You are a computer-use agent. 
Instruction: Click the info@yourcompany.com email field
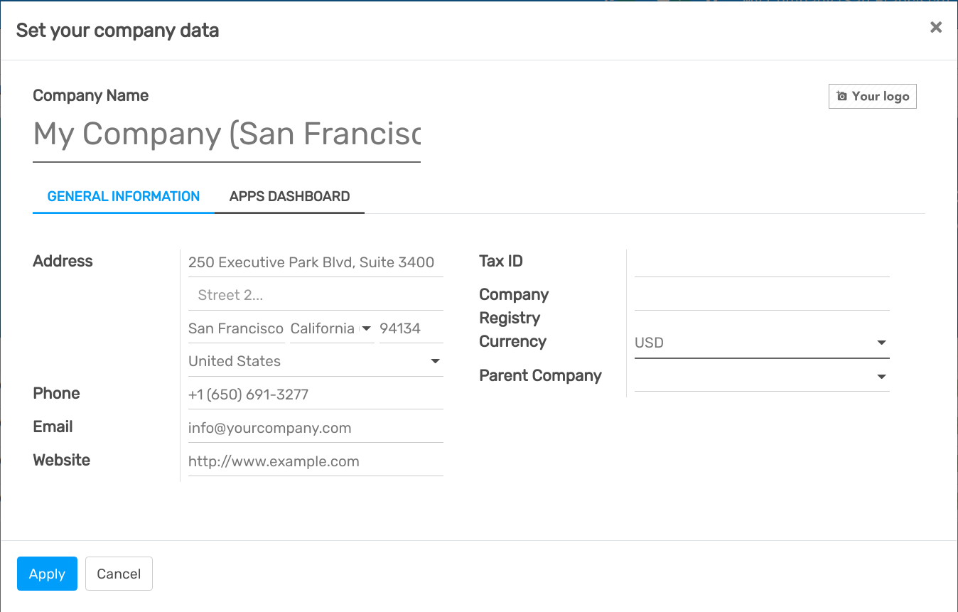tap(316, 427)
